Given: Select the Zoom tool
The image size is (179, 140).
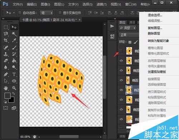Looking at the screenshot, I should (14, 88).
